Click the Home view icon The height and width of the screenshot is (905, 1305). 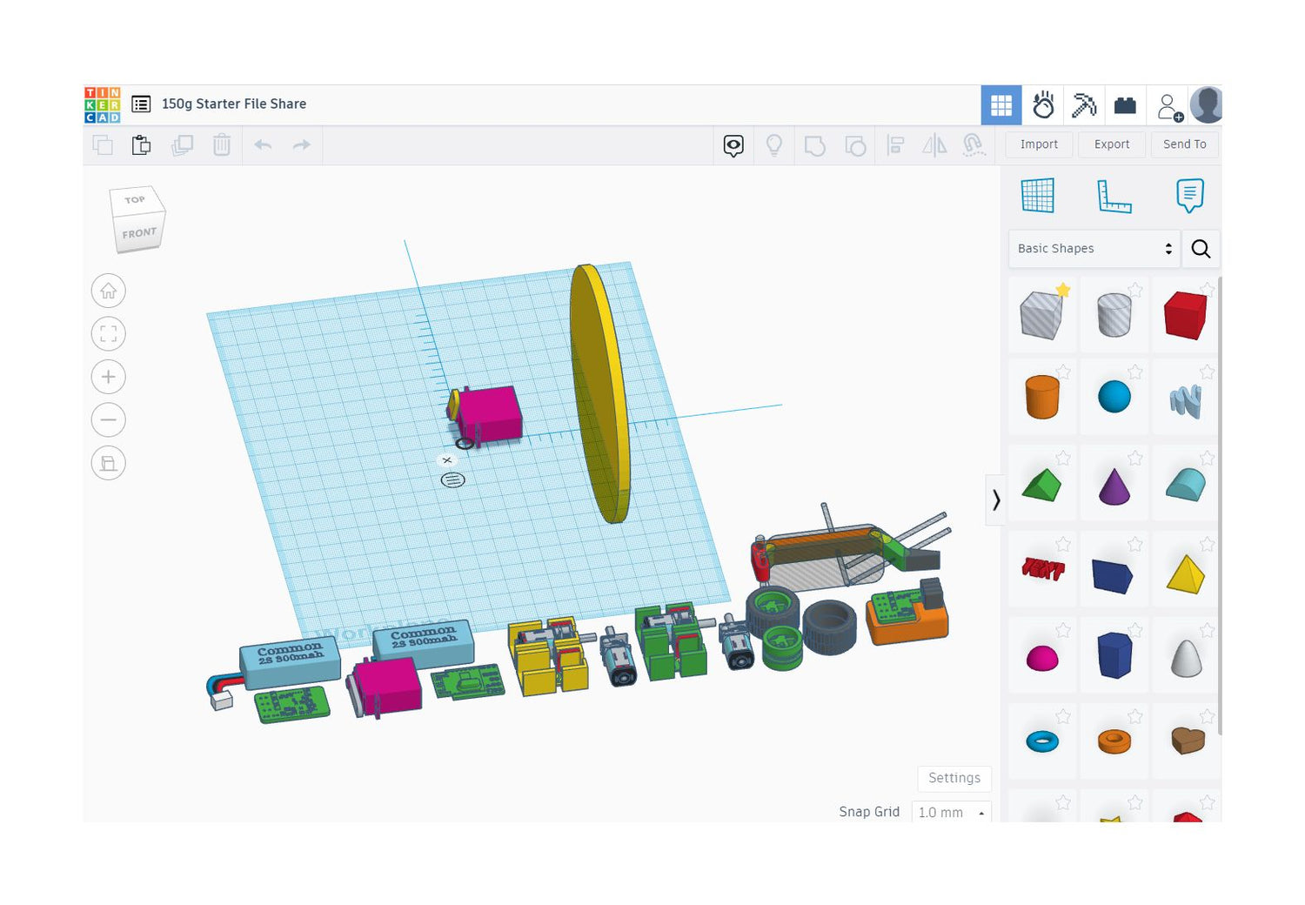[109, 291]
